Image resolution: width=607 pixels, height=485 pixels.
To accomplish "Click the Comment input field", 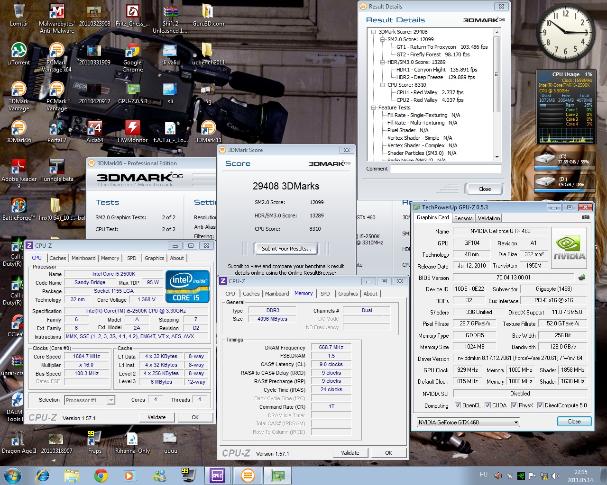I will (x=446, y=169).
